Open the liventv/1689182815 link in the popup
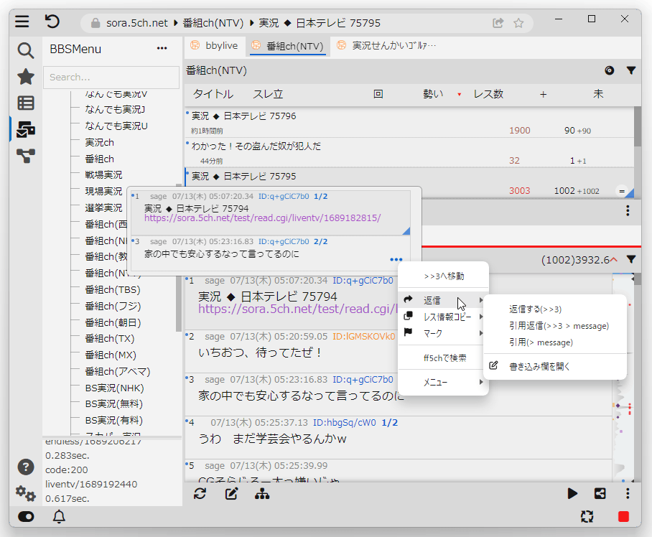Image resolution: width=652 pixels, height=537 pixels. [262, 218]
